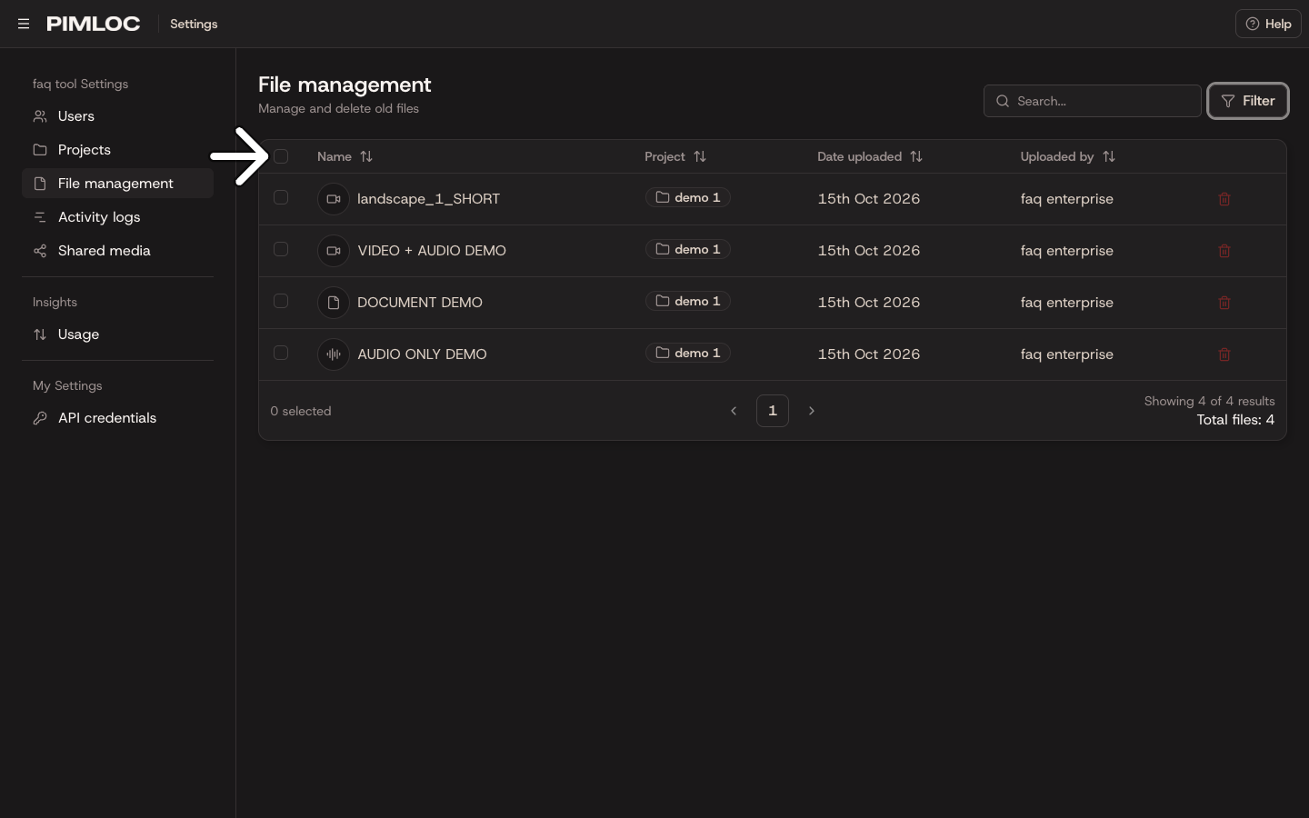
Task: Open API credentials settings
Action: [117, 418]
